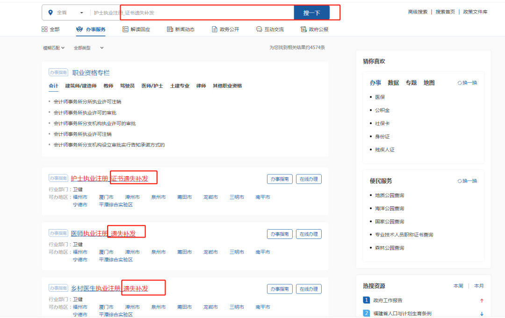Viewport: 505px width, 318px height.
Task: Go to 搜索首页 link
Action: pyautogui.click(x=445, y=12)
